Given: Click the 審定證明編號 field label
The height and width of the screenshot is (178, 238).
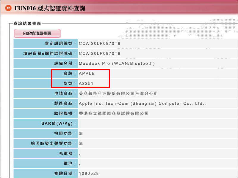Looking at the screenshot, I should coord(60,44).
